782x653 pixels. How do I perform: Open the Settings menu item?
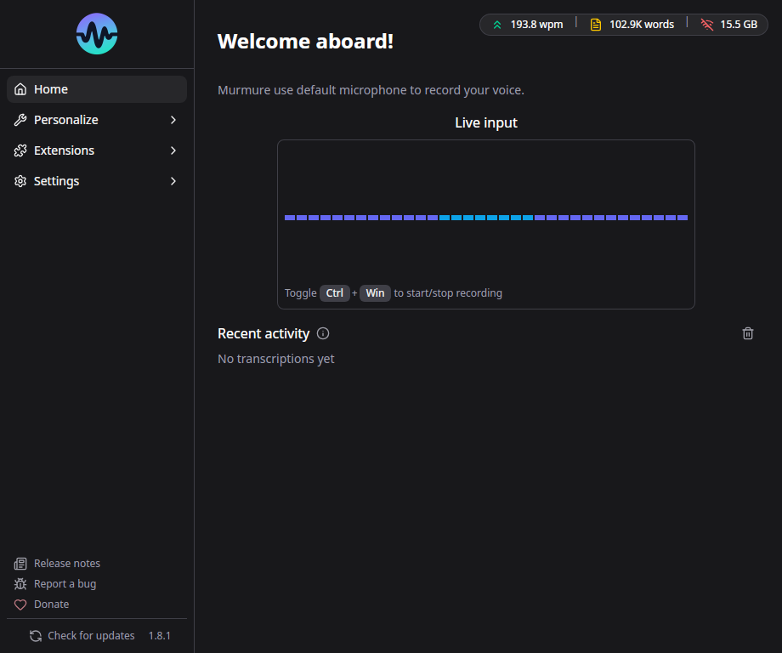[x=57, y=181]
